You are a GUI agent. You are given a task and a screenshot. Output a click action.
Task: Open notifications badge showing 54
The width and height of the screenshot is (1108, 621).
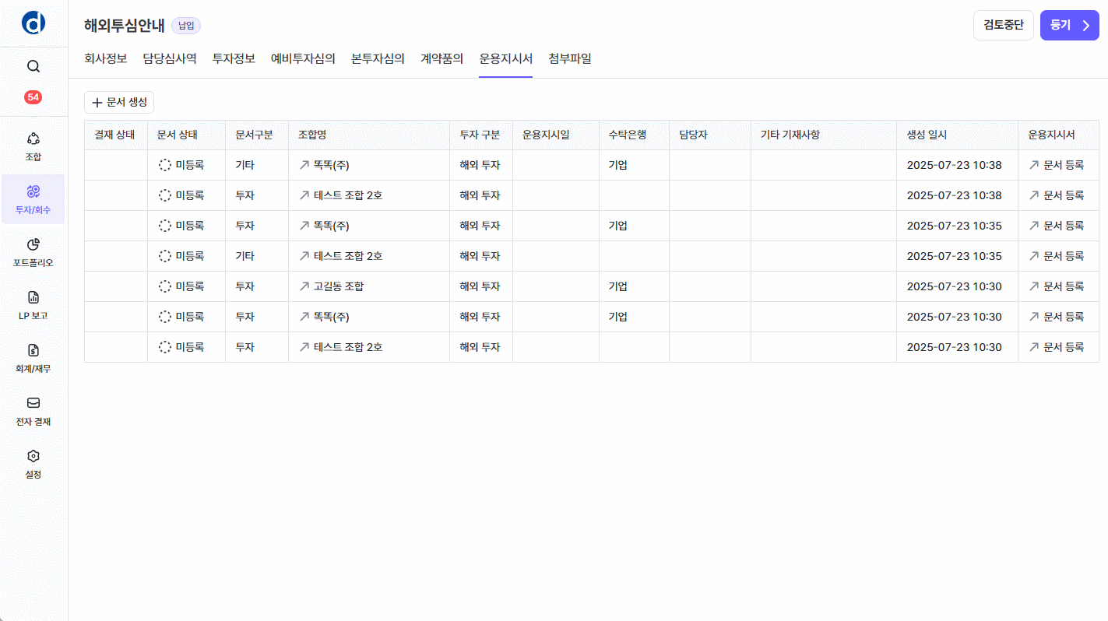click(x=33, y=97)
